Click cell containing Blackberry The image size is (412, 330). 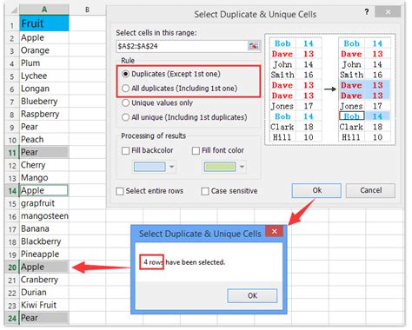pos(44,241)
